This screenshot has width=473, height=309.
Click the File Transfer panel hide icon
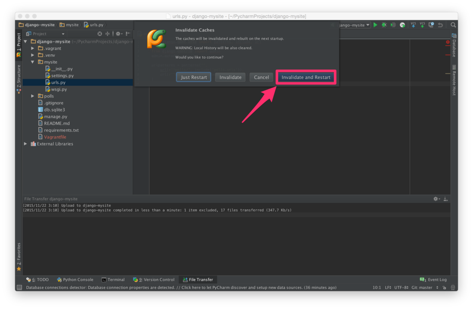[446, 199]
